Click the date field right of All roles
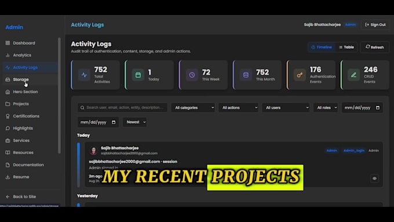This screenshot has height=222, width=394. 362,108
